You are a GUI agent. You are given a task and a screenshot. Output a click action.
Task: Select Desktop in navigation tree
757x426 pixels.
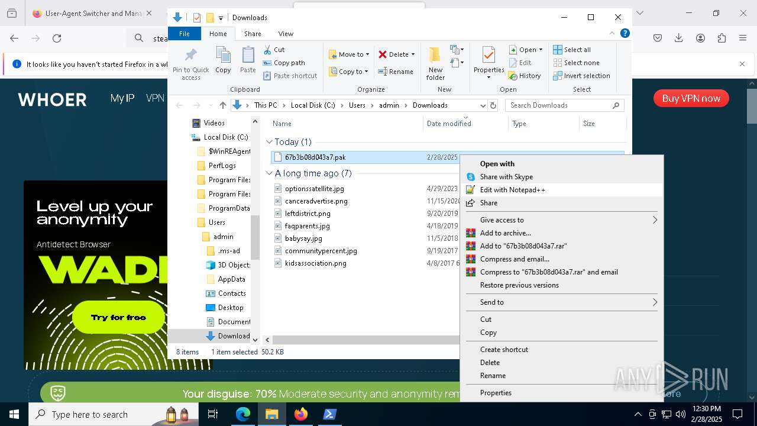point(230,308)
